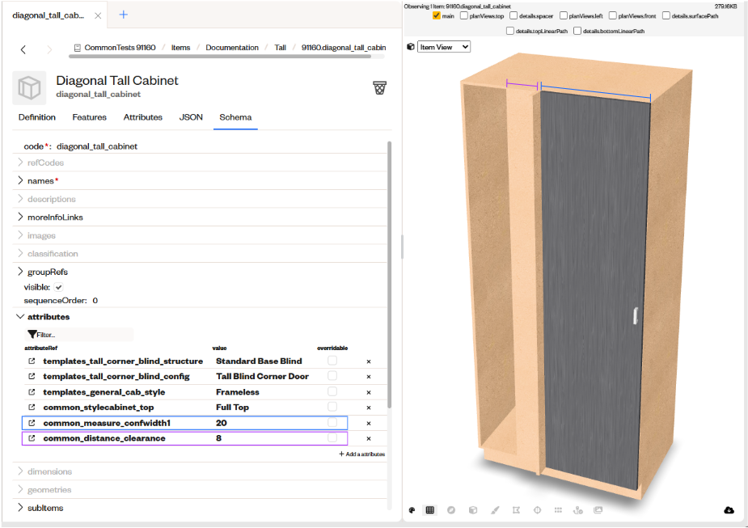Click the cube icon beside Item View dropdown

coord(410,47)
